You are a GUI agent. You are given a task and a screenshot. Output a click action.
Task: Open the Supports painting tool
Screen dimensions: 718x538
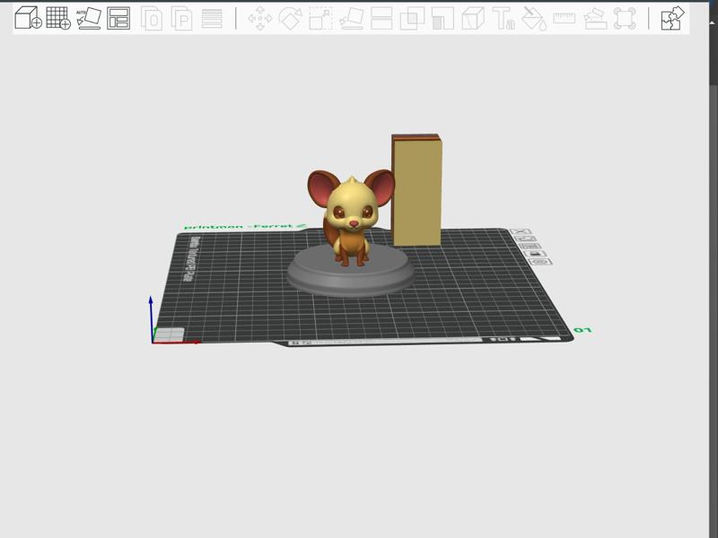pyautogui.click(x=442, y=18)
